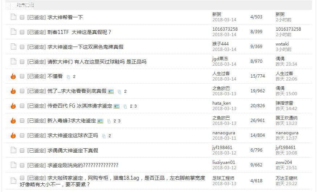317x192 pixels.
Task: Open thread 求大咖砖家鉴定，网购专柜
Action: pos(113,181)
